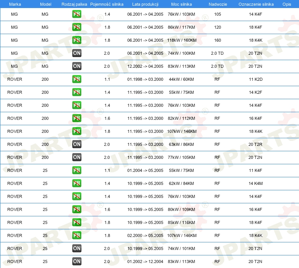The image size is (299, 268).
Task: Select the power value 85kW / 116KM
Action: pyautogui.click(x=181, y=222)
